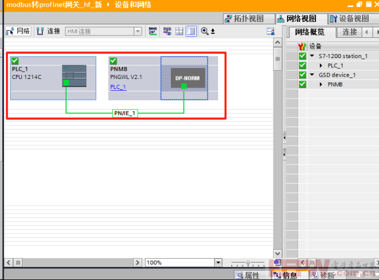Minimize the 设备和网络 editor window
The height and width of the screenshot is (280, 379).
350,5
